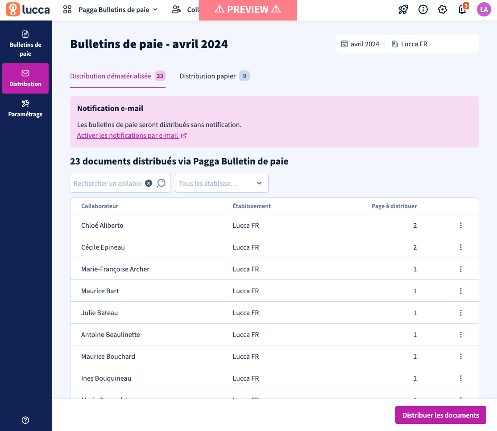Open row actions for Maurice Bart
The image size is (497, 431).
pyautogui.click(x=460, y=291)
